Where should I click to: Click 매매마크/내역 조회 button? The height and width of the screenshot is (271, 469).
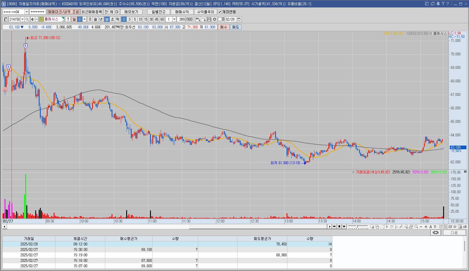(x=63, y=12)
